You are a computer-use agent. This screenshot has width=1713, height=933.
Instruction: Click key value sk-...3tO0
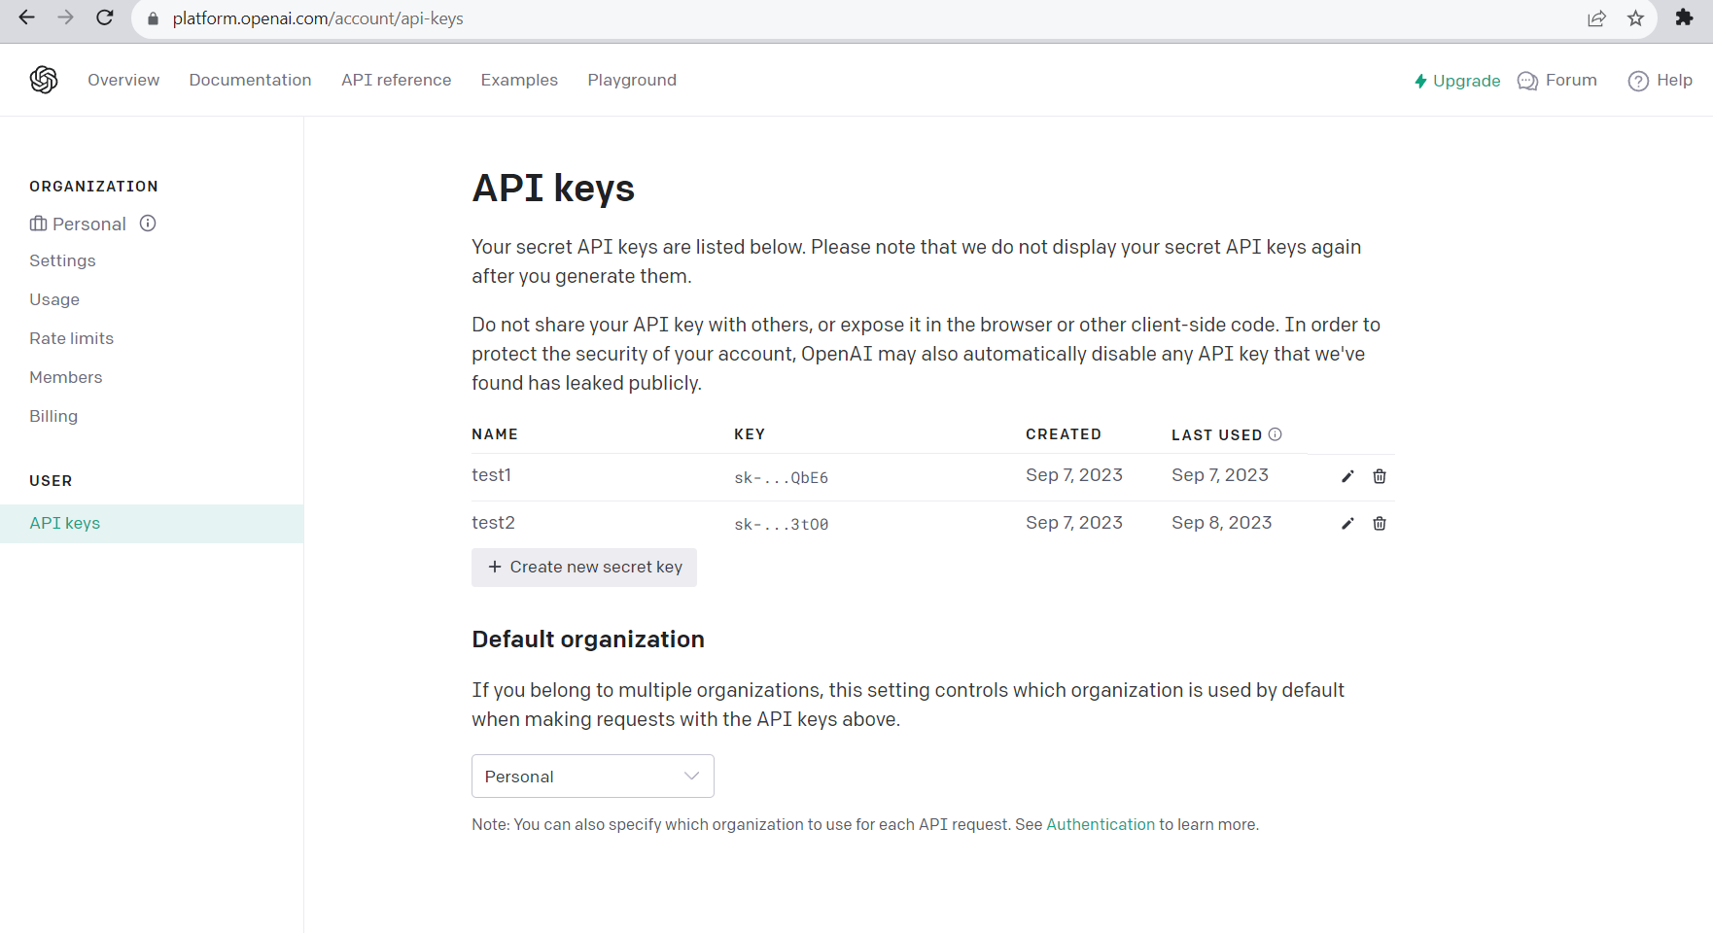pyautogui.click(x=781, y=524)
